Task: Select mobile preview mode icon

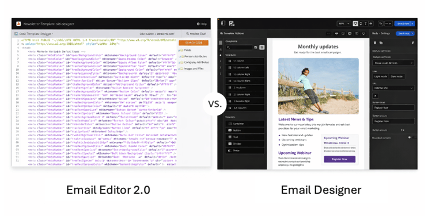Action: click(x=361, y=24)
